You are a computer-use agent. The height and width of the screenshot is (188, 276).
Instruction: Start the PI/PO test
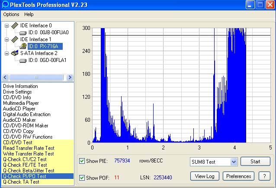click(255, 162)
